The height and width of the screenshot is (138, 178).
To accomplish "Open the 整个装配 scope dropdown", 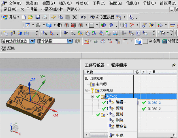I will 70,41.
